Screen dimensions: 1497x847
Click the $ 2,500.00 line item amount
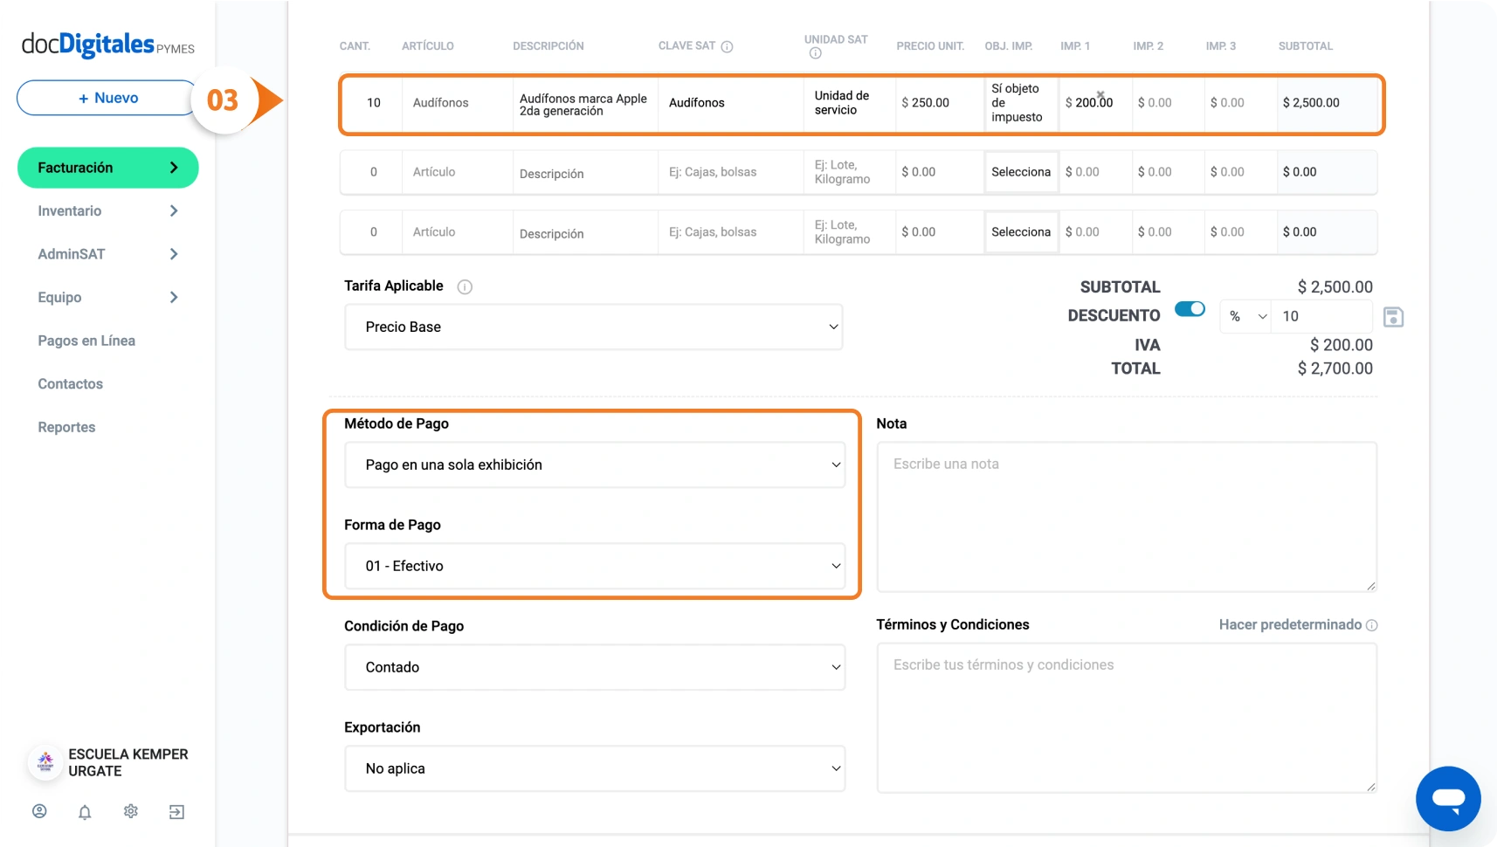(x=1311, y=103)
